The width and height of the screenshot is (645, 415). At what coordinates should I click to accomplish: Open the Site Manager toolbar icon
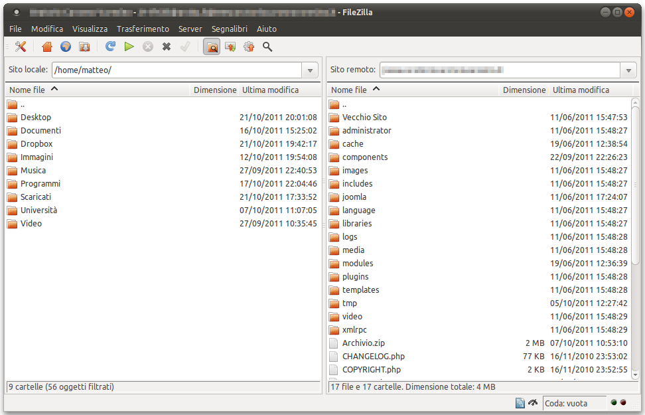[21, 46]
